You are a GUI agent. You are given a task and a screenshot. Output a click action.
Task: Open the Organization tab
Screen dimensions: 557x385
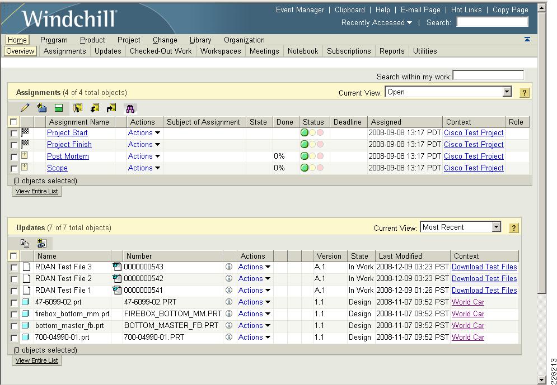click(244, 40)
